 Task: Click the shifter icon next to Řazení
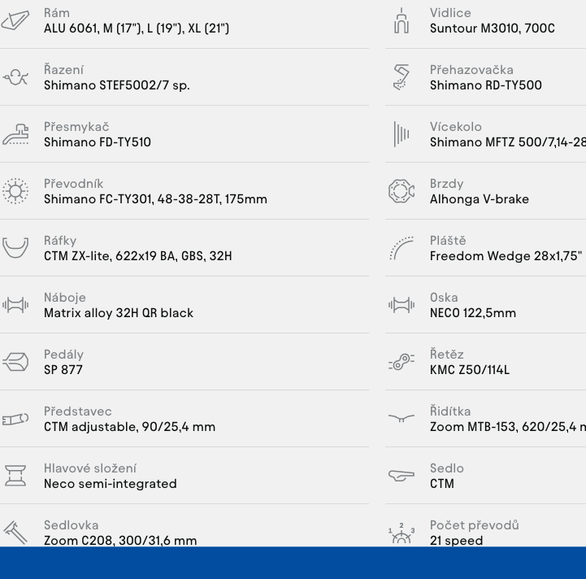tap(15, 77)
